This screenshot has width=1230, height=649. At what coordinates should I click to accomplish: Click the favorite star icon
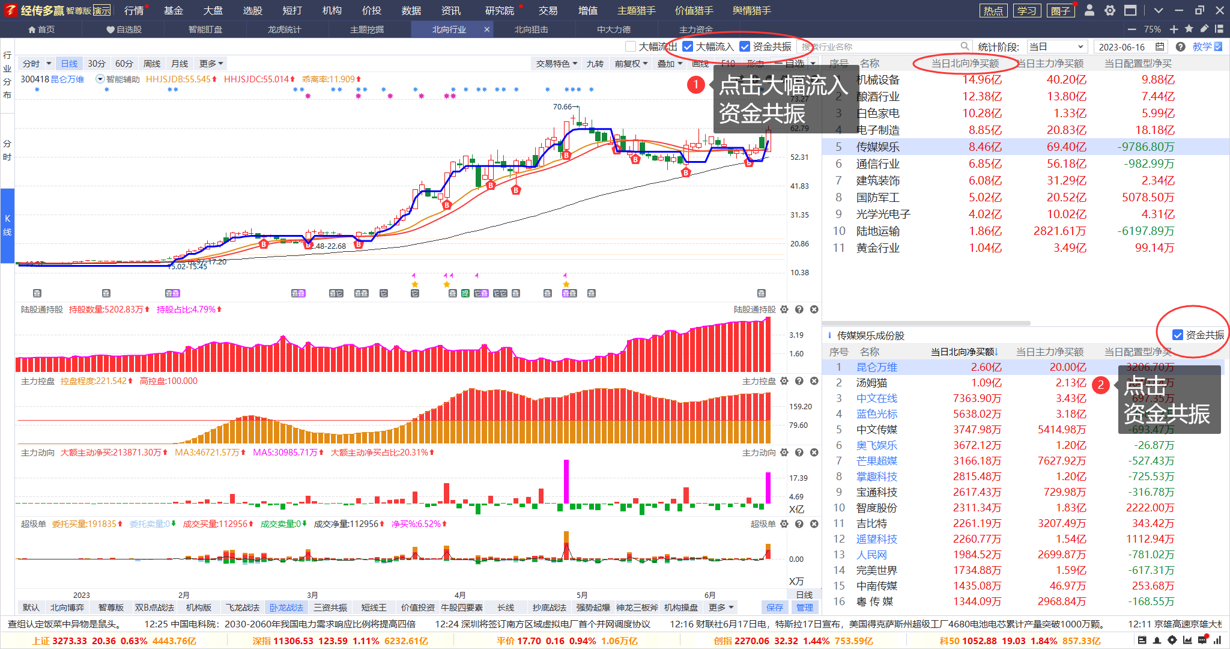pyautogui.click(x=1189, y=29)
